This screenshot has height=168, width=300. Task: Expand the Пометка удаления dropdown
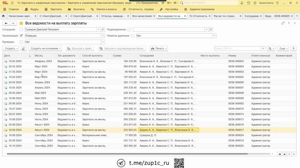tap(214, 35)
